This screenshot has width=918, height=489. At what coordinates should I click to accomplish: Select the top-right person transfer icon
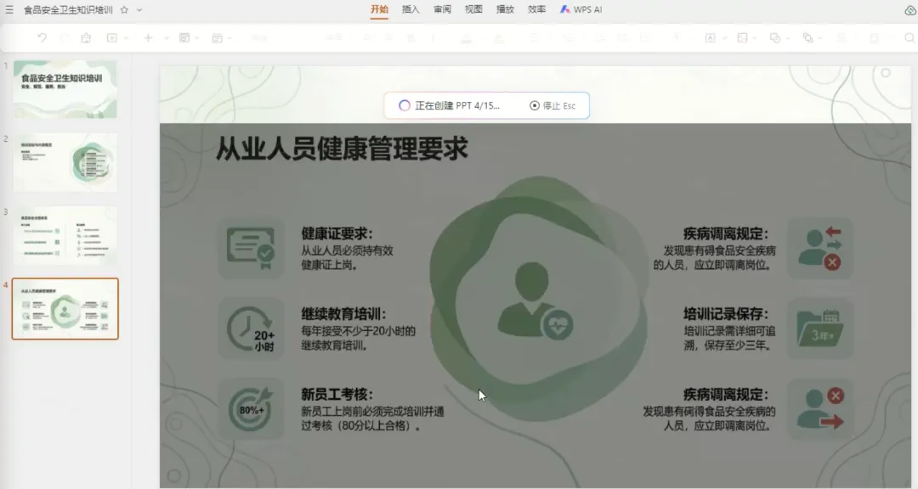point(819,249)
